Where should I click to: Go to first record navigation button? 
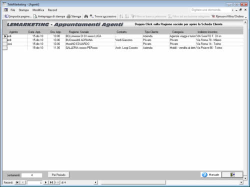pos(17,183)
